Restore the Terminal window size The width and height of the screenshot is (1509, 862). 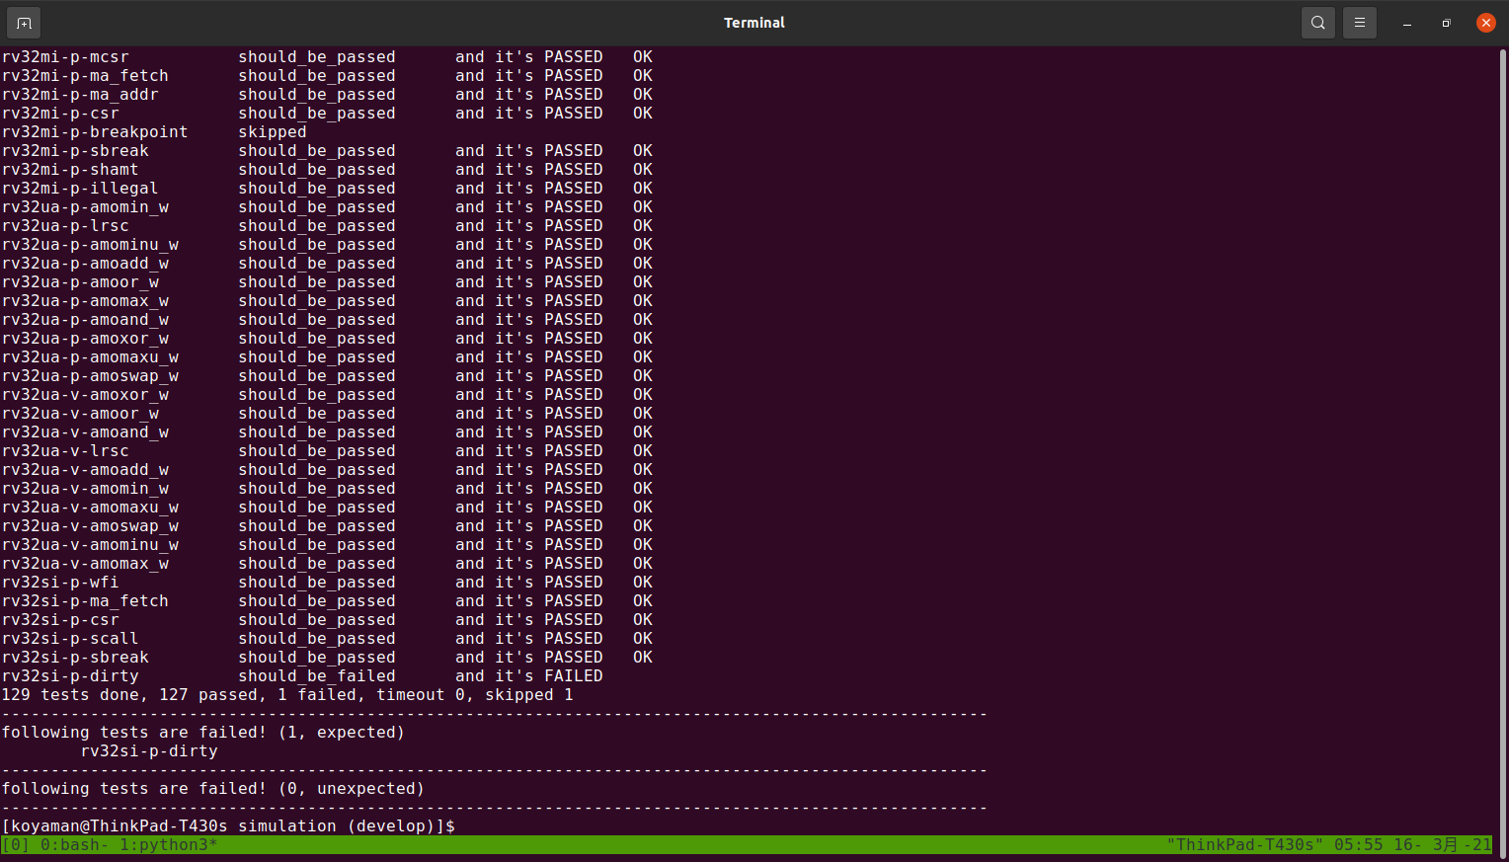[x=1446, y=23]
